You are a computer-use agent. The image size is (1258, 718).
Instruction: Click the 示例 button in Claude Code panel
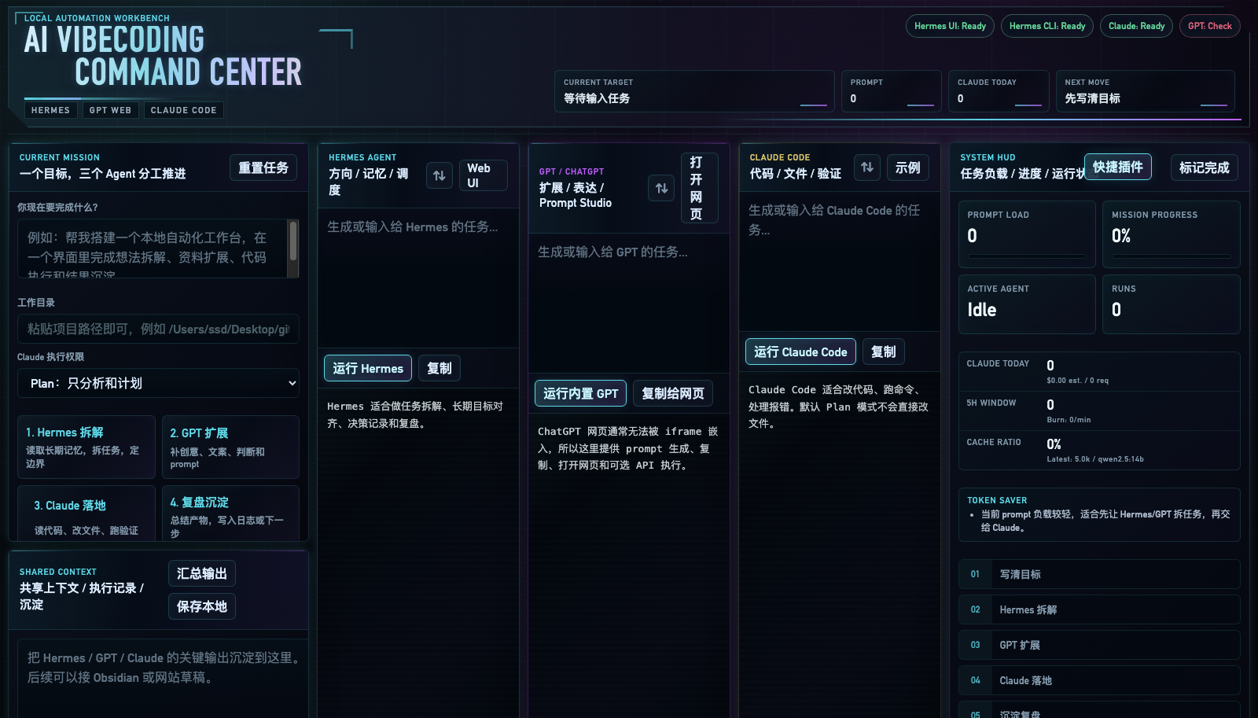pos(907,168)
